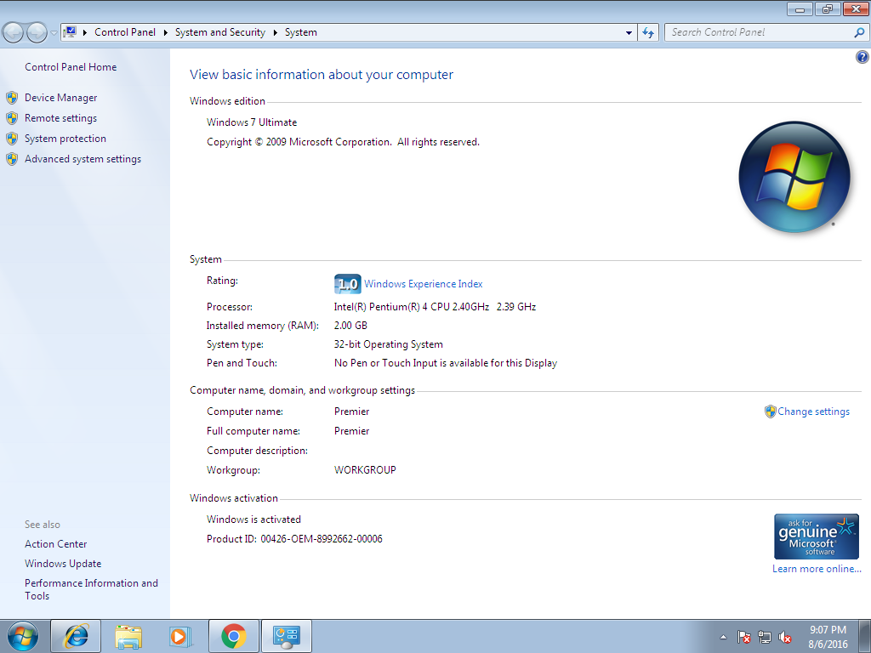Click the Help question mark icon
The height and width of the screenshot is (653, 871).
click(862, 57)
